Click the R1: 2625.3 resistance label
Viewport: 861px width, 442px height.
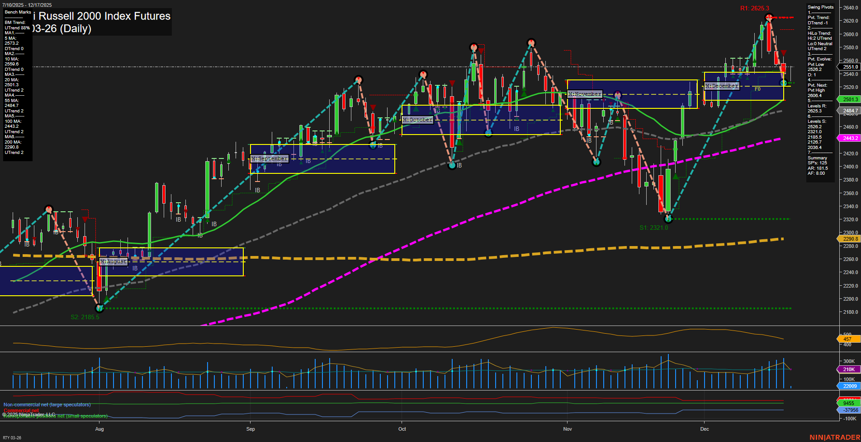[754, 8]
